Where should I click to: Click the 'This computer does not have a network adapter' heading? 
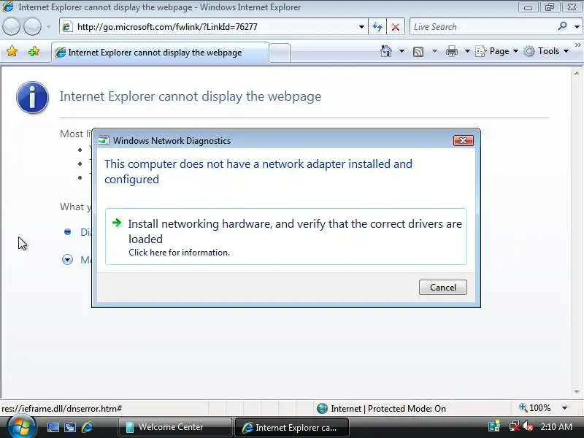click(258, 172)
